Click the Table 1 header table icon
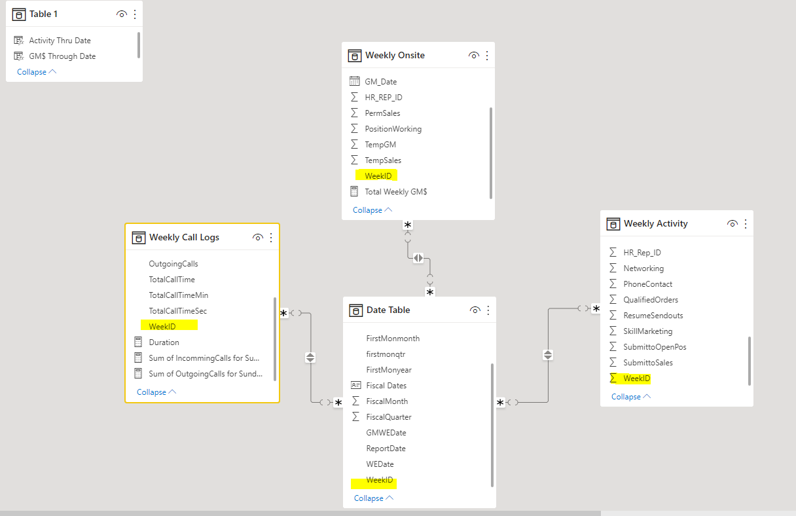The image size is (796, 516). [x=18, y=14]
